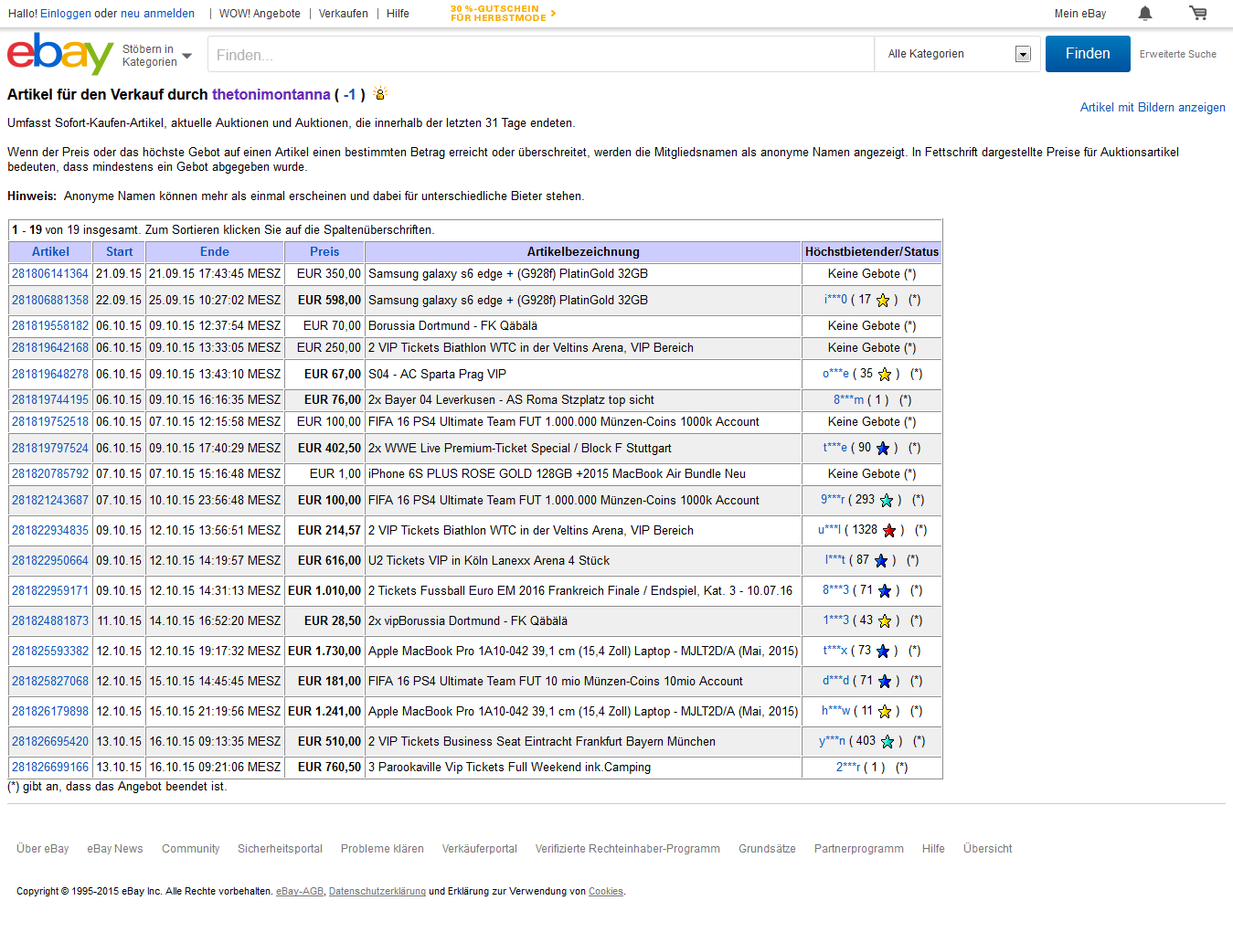Open Sicherheitsportal footer link
Image resolution: width=1233 pixels, height=943 pixels.
(280, 849)
